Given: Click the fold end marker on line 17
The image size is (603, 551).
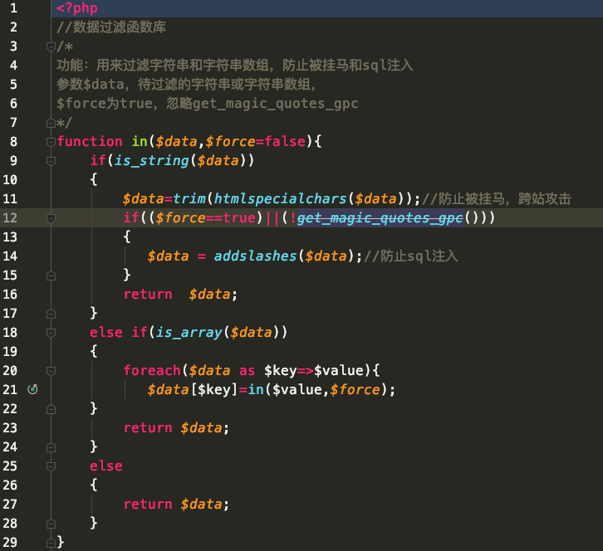Looking at the screenshot, I should click(x=51, y=314).
